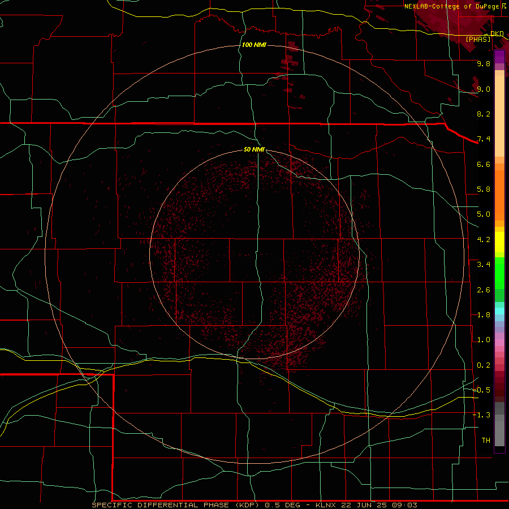Pick the dark purple band atop color bar

point(499,57)
